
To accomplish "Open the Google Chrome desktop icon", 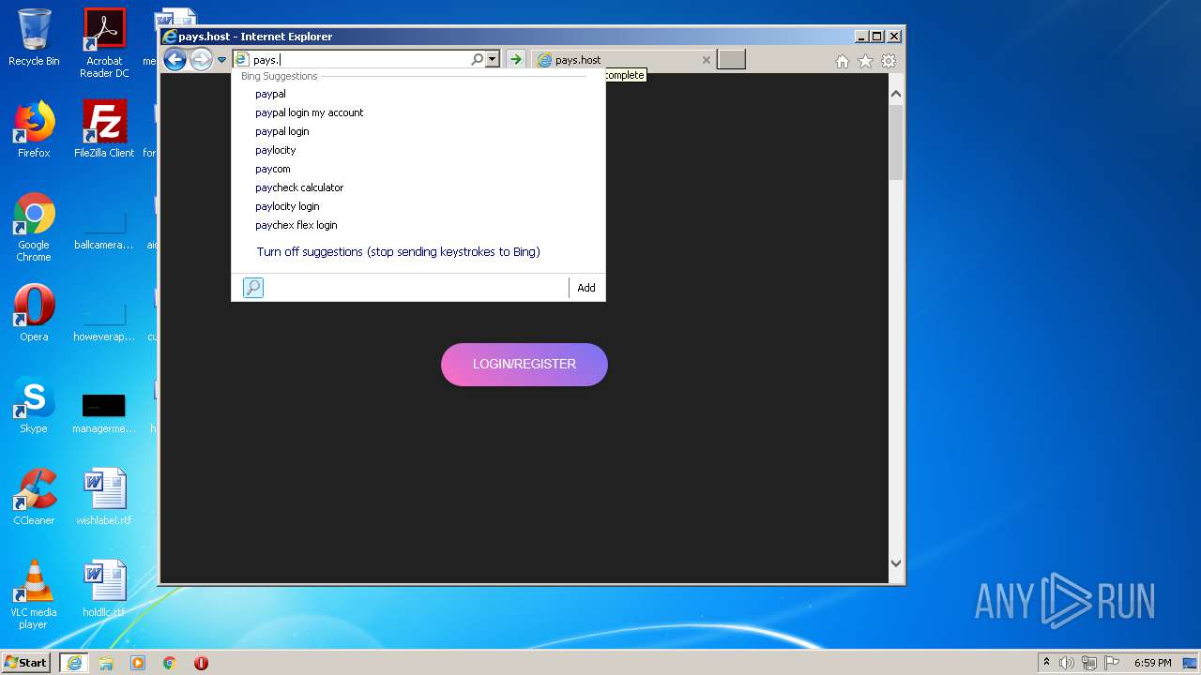I will click(34, 228).
